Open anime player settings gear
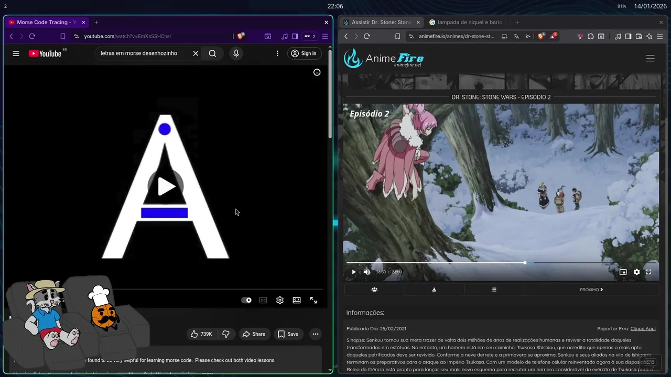This screenshot has width=671, height=377. pyautogui.click(x=636, y=272)
